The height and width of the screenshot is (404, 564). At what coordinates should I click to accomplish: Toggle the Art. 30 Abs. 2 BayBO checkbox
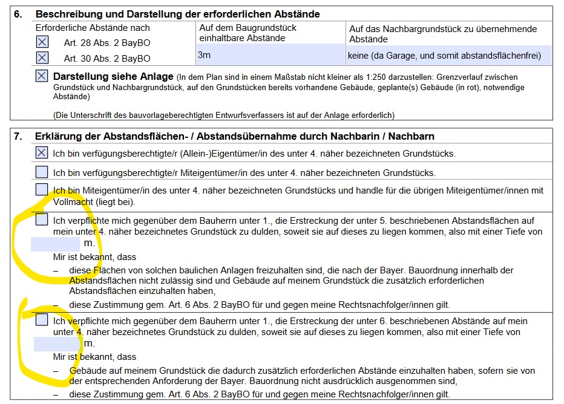click(42, 58)
